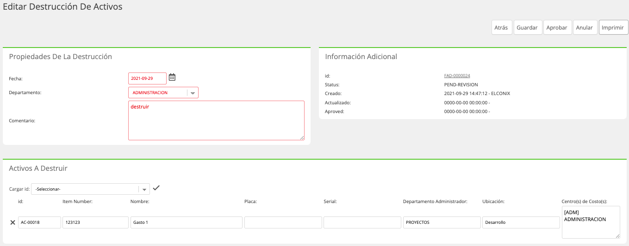Click the Activos A Destruir heading
This screenshot has width=629, height=246.
[38, 168]
